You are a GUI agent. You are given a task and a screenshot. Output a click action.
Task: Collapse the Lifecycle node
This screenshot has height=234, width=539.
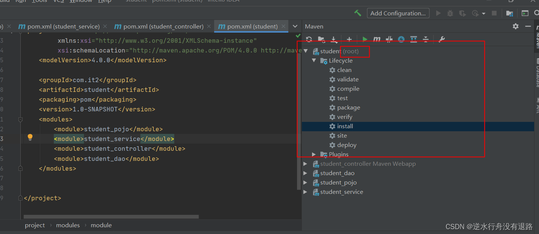(x=314, y=60)
